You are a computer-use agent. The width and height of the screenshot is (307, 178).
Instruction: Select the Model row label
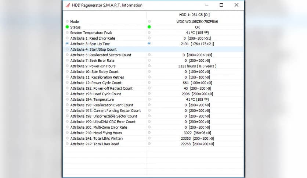pos(75,22)
